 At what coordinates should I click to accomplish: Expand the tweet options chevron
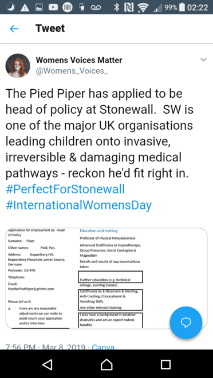tap(204, 59)
